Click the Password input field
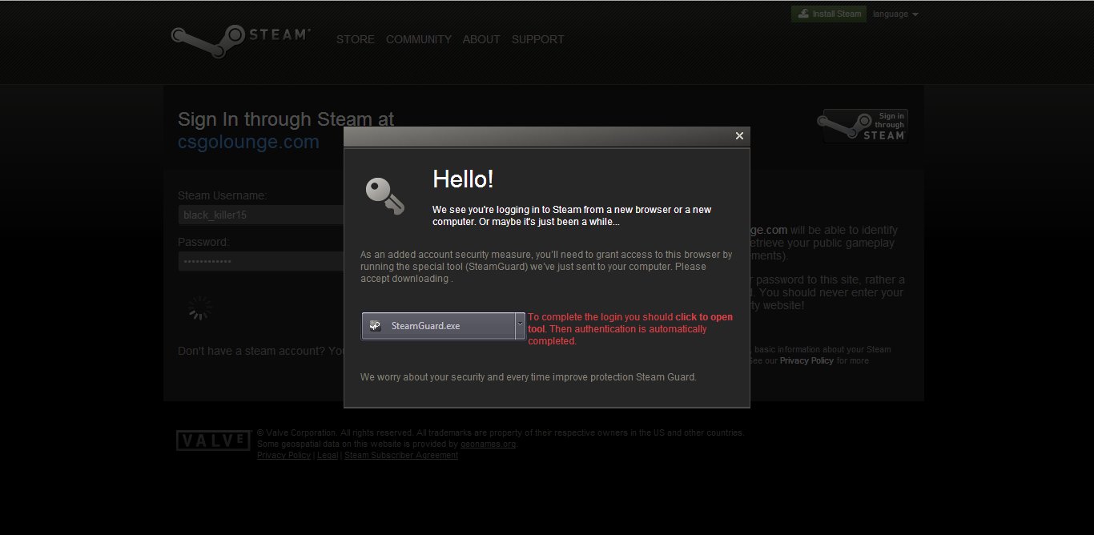This screenshot has width=1094, height=535. pos(261,261)
